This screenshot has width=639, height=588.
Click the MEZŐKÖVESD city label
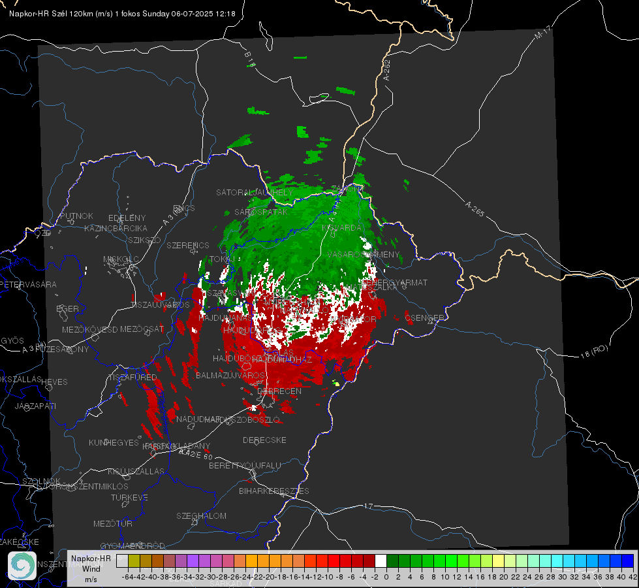click(89, 329)
